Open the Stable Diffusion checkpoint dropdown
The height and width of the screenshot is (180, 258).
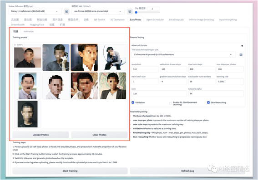pos(35,11)
